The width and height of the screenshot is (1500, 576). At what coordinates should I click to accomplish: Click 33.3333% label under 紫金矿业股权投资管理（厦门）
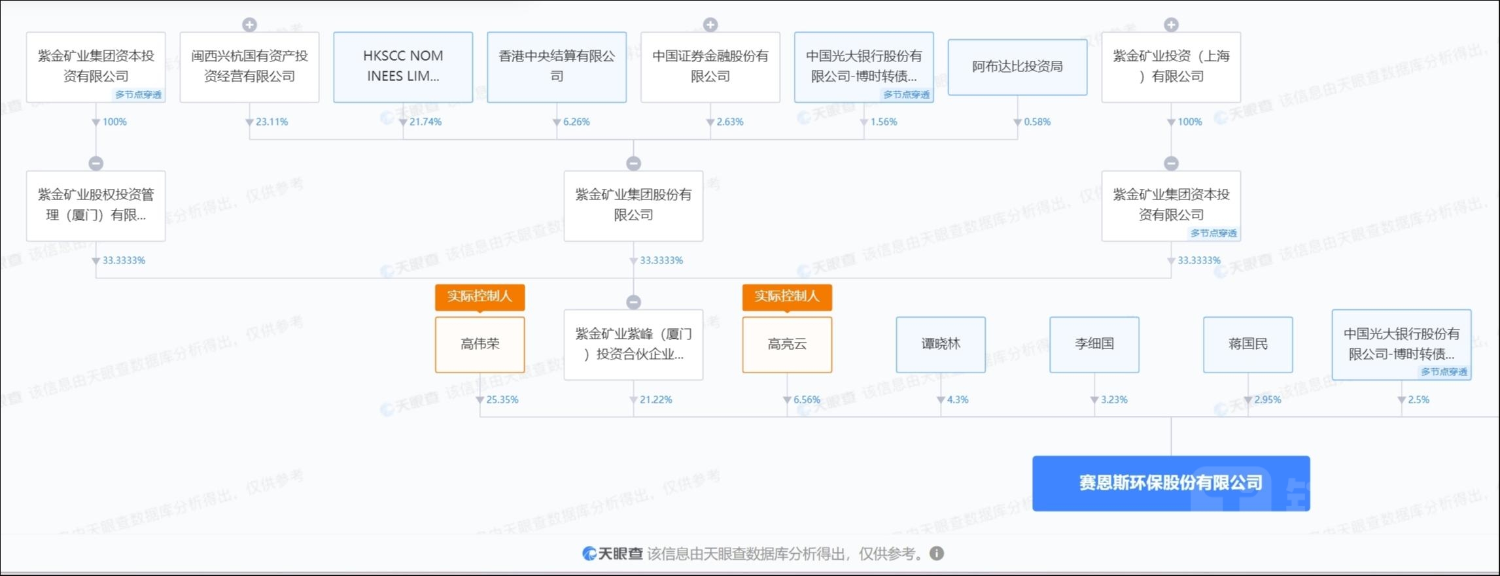pyautogui.click(x=124, y=261)
